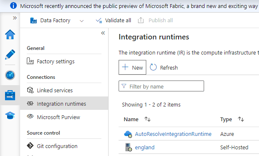Click the Name column header
Image resolution: width=259 pixels, height=156 pixels.
pyautogui.click(x=131, y=119)
